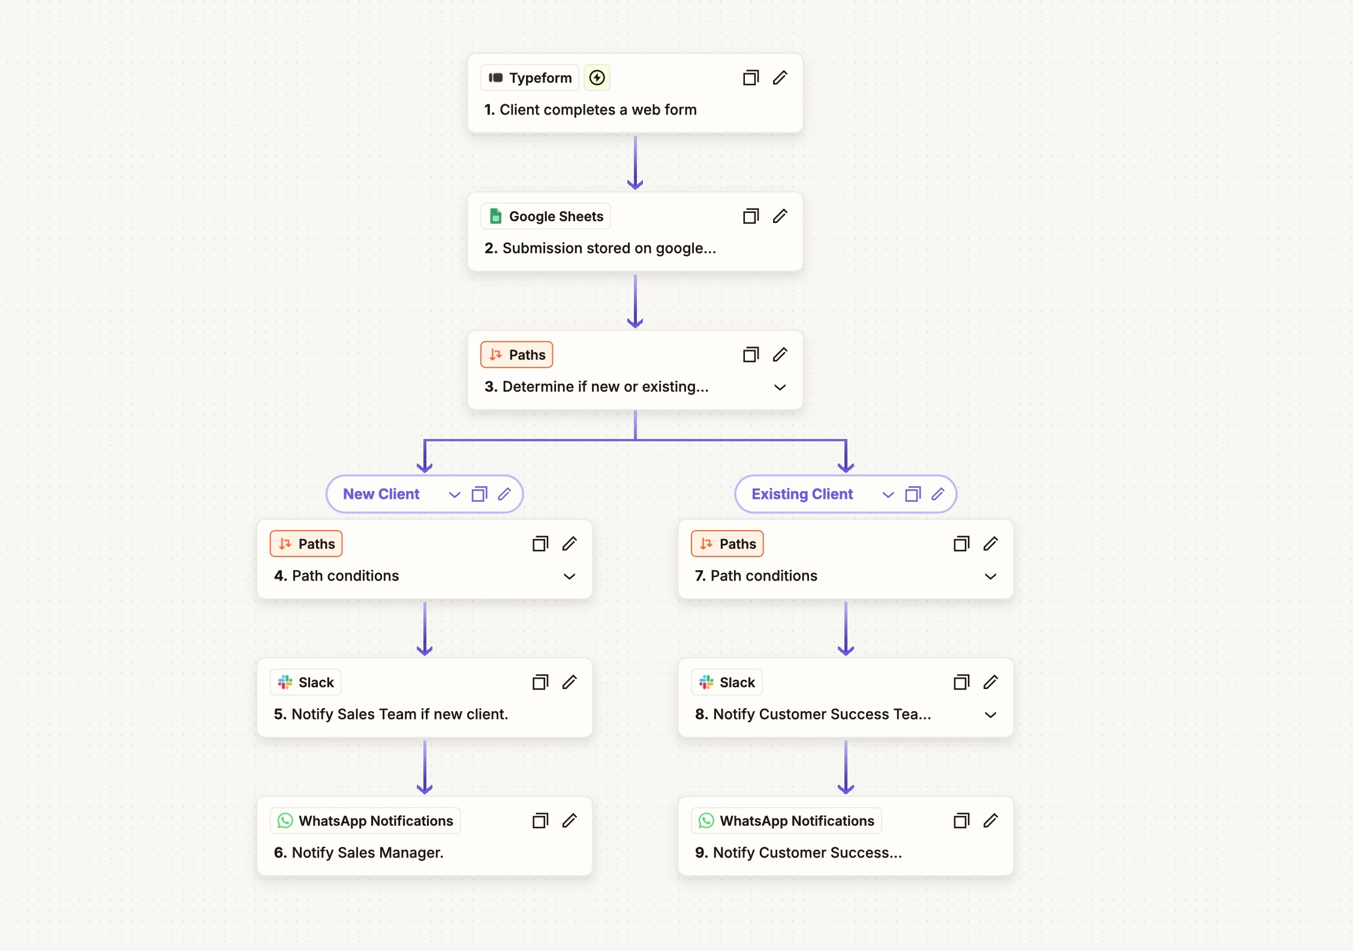Click the Typeform app badge
This screenshot has height=951, width=1353.
click(x=530, y=78)
